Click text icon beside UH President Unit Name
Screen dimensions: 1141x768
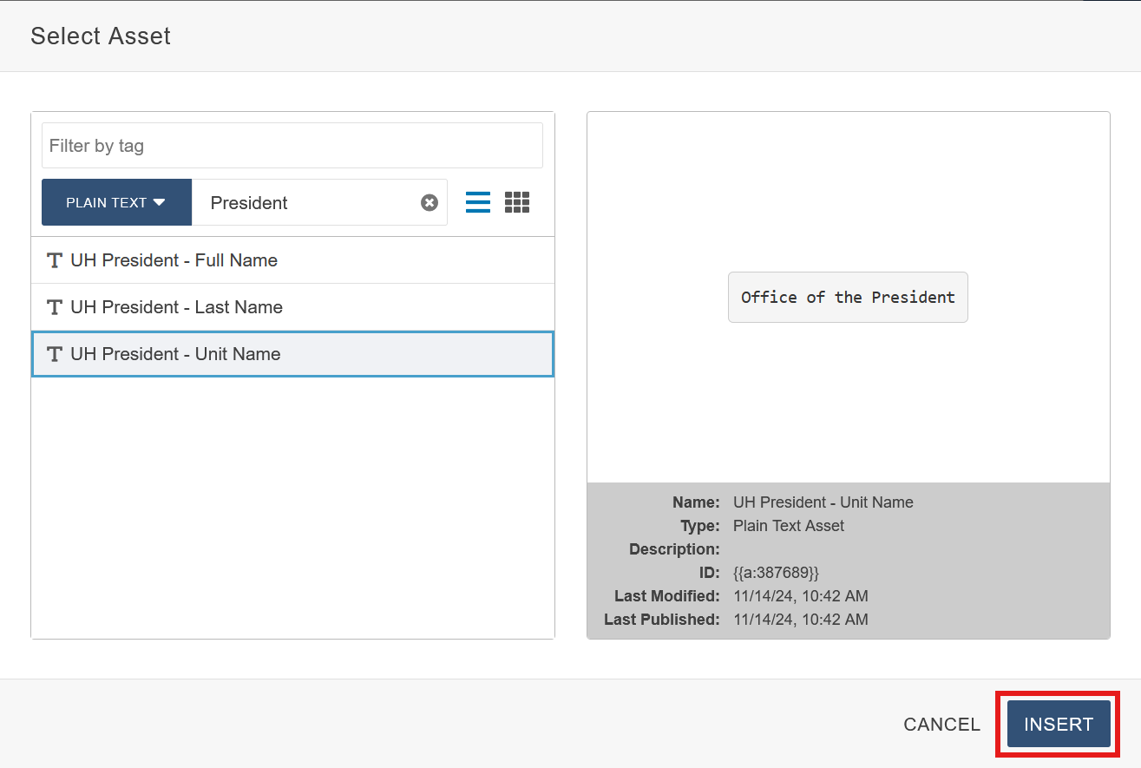(55, 354)
